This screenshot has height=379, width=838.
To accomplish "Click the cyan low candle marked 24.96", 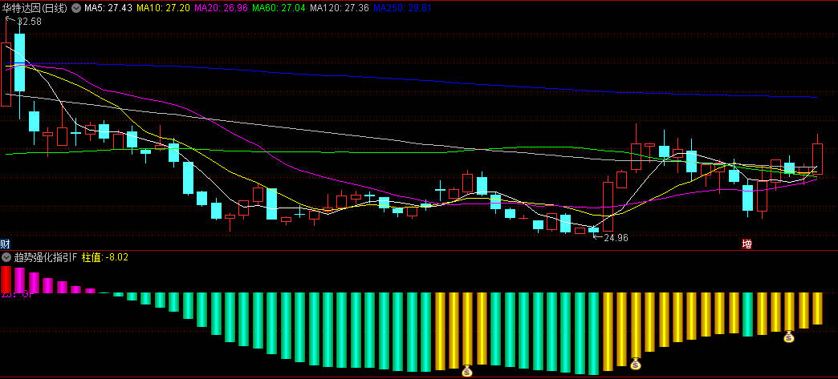I will coord(593,230).
